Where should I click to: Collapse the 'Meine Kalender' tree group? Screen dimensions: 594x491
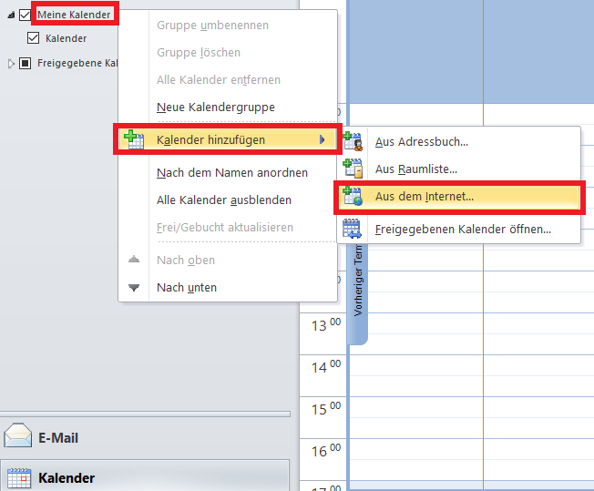click(11, 15)
